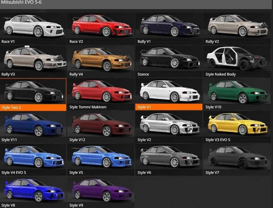Viewport: 273px width, 208px height.
Task: Choose the red Race V2 configuration
Action: (101, 25)
